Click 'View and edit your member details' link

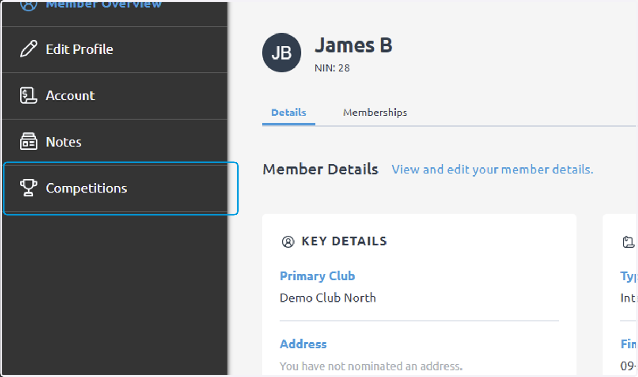pyautogui.click(x=492, y=170)
